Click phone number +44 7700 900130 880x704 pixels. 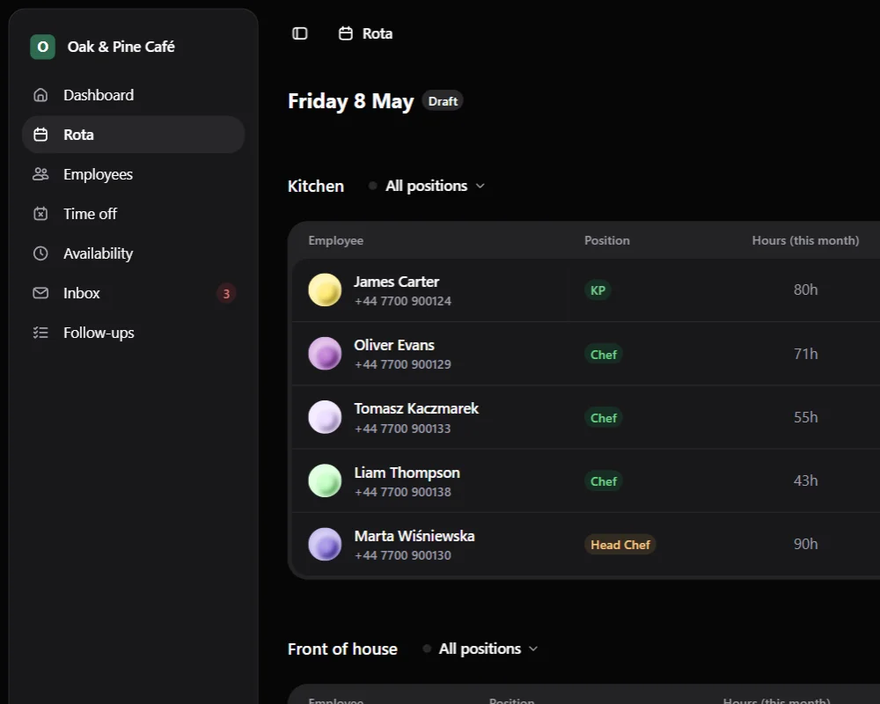(x=403, y=555)
